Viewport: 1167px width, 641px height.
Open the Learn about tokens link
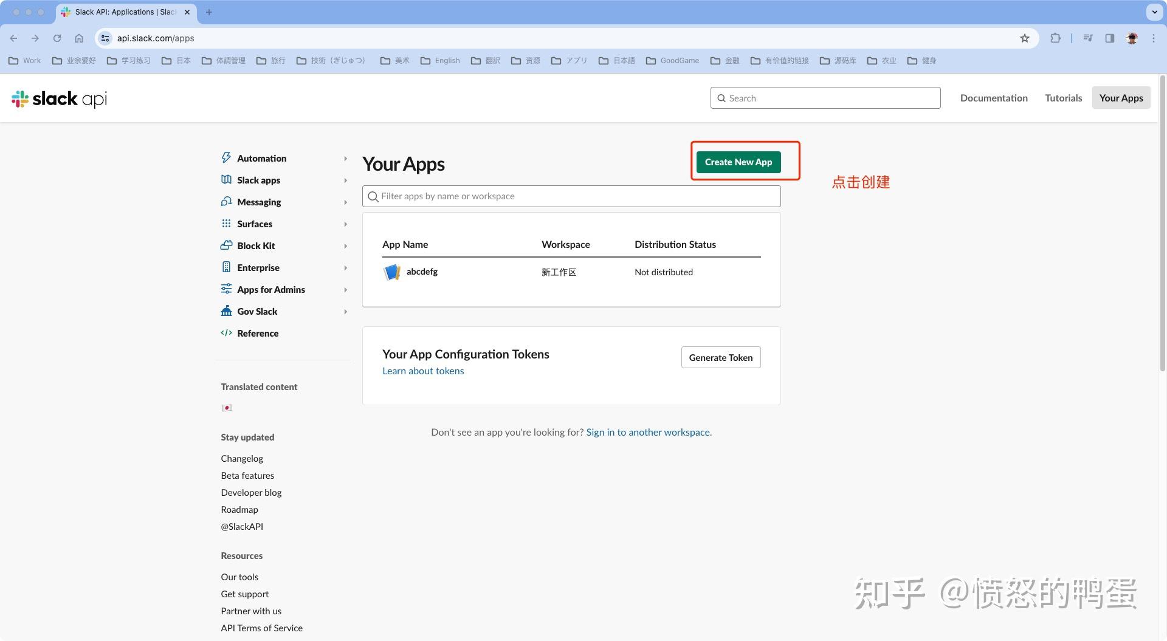click(423, 371)
